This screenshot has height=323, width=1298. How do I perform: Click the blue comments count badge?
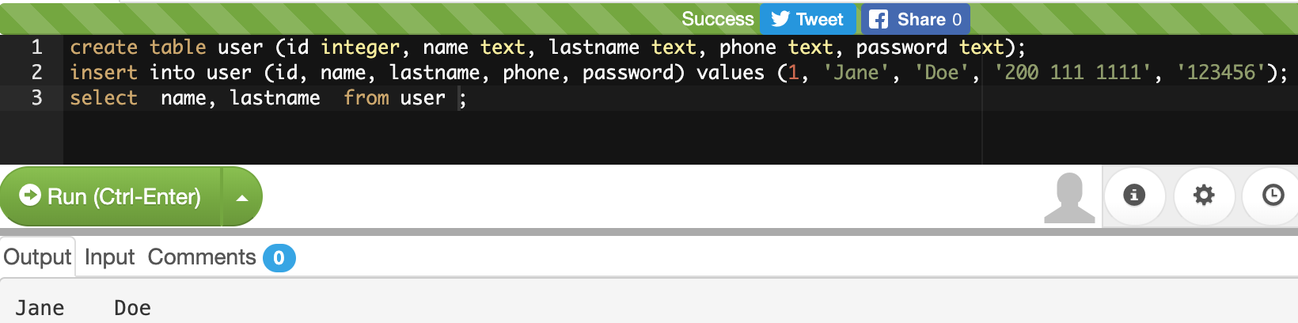coord(279,258)
